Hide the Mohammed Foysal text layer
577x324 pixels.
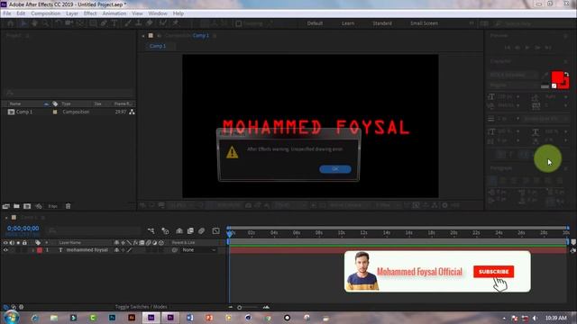(5, 250)
